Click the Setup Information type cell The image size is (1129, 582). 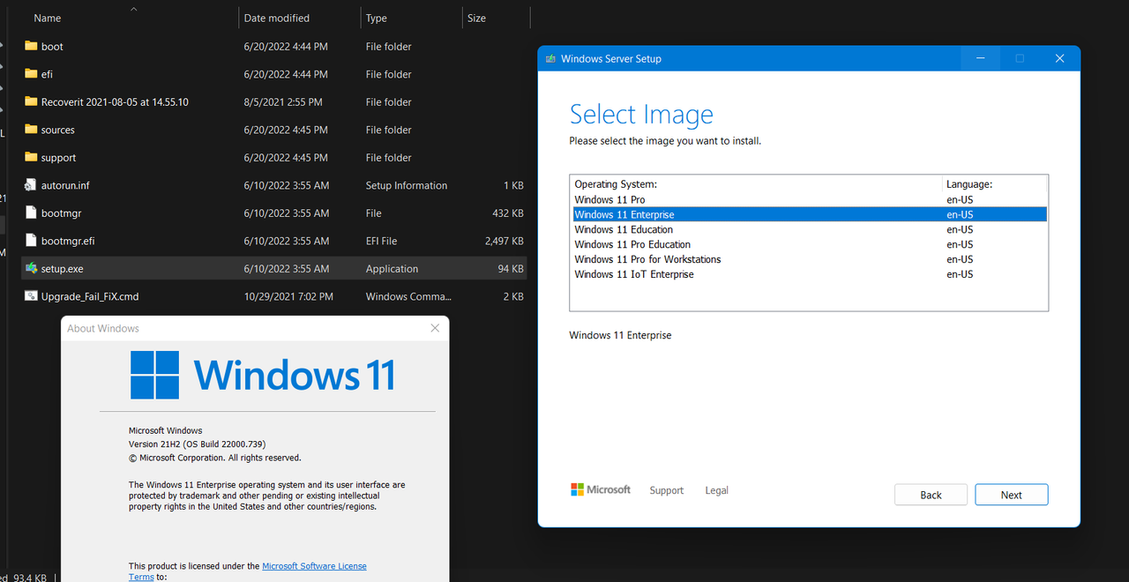coord(407,185)
